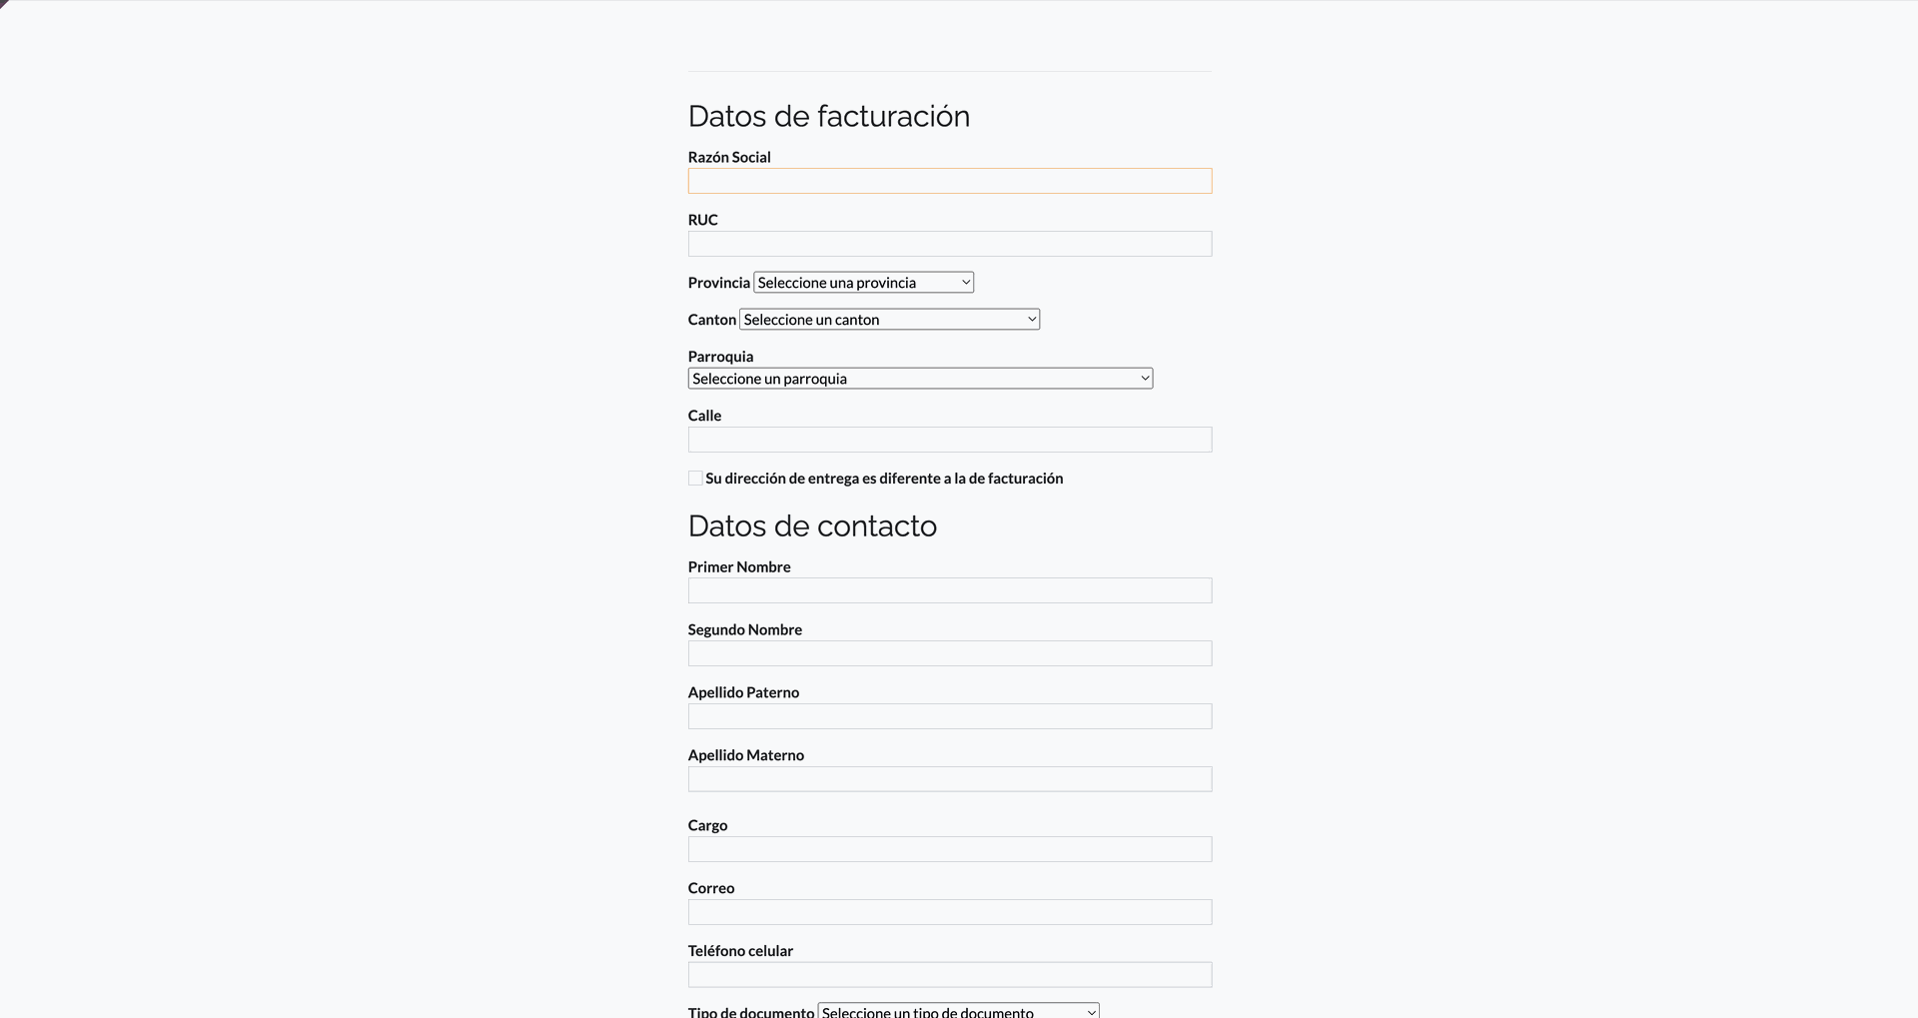
Task: Click the 'Datos de contacto' heading
Action: [812, 526]
